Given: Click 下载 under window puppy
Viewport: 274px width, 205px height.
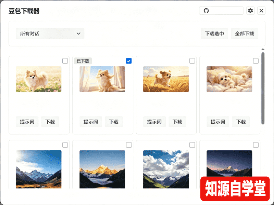Looking at the screenshot, I should [114, 122].
